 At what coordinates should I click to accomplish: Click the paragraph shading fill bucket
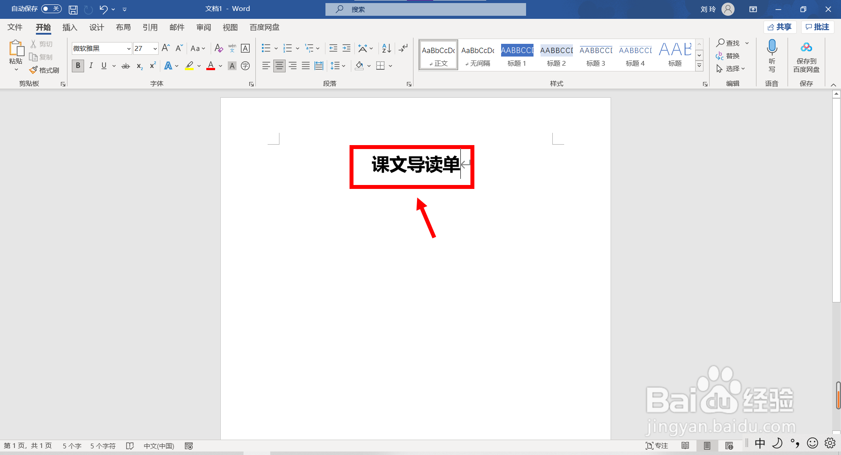point(359,66)
